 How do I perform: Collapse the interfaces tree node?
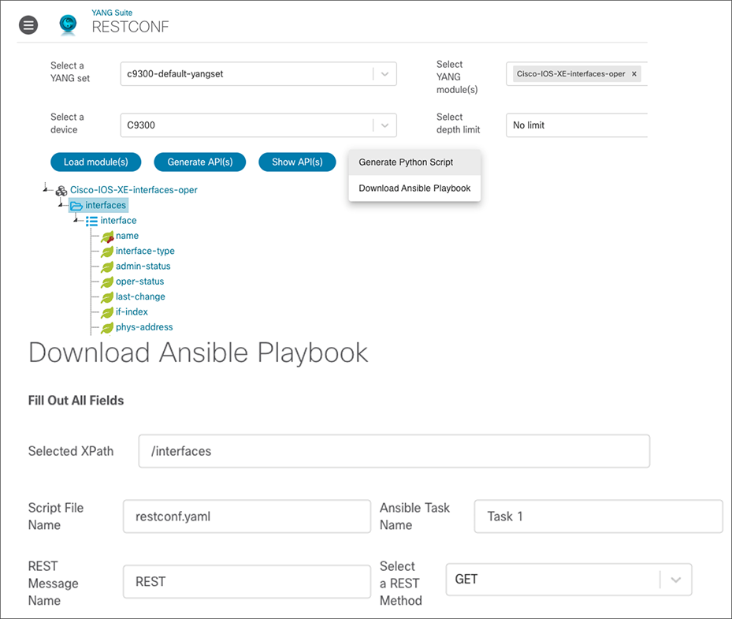(60, 204)
